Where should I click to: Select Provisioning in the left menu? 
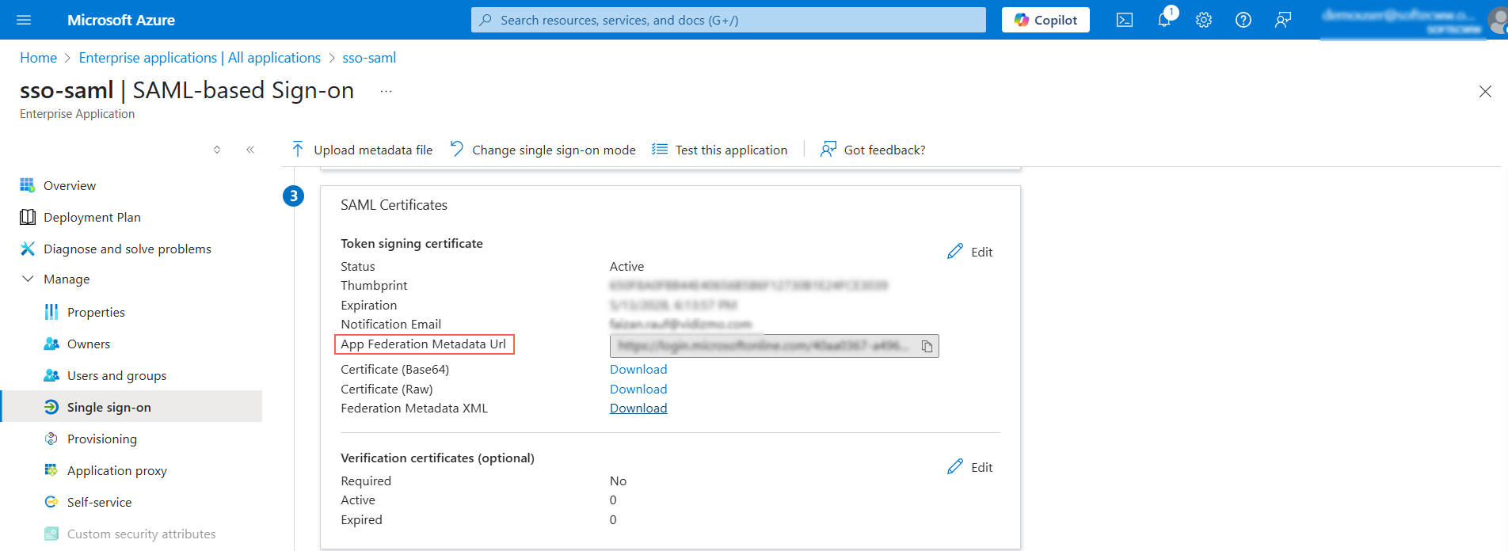(x=101, y=439)
